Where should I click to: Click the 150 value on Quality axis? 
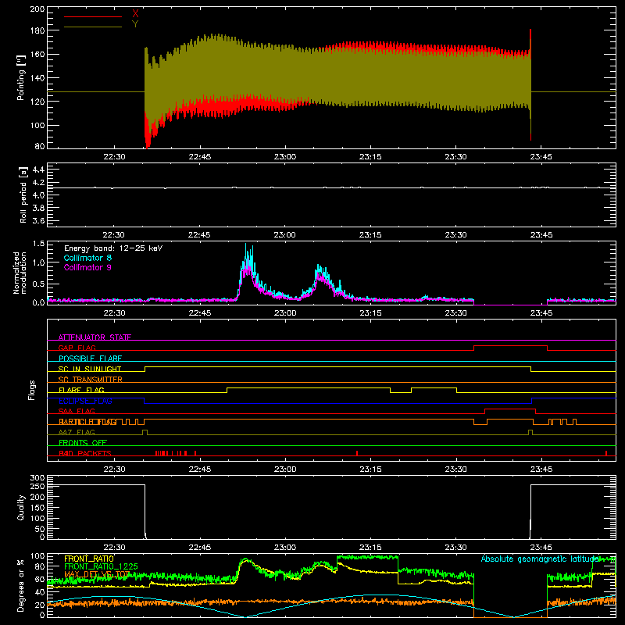(x=37, y=508)
